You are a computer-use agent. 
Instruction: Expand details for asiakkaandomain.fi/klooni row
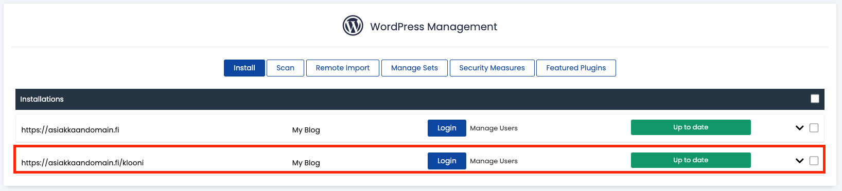point(799,161)
